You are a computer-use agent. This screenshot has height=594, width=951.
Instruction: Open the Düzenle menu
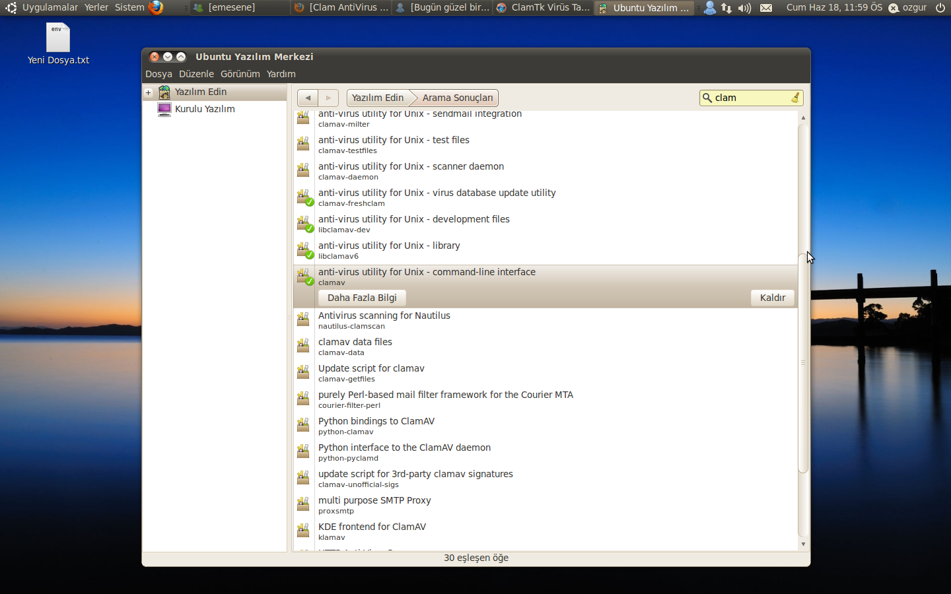coord(196,74)
